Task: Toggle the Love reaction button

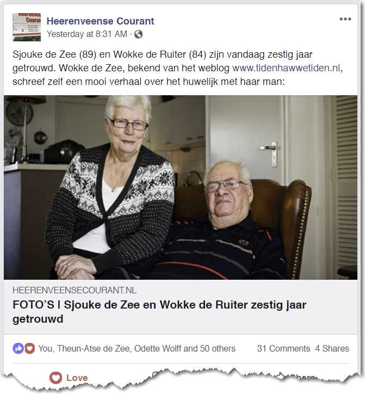Action: [69, 378]
